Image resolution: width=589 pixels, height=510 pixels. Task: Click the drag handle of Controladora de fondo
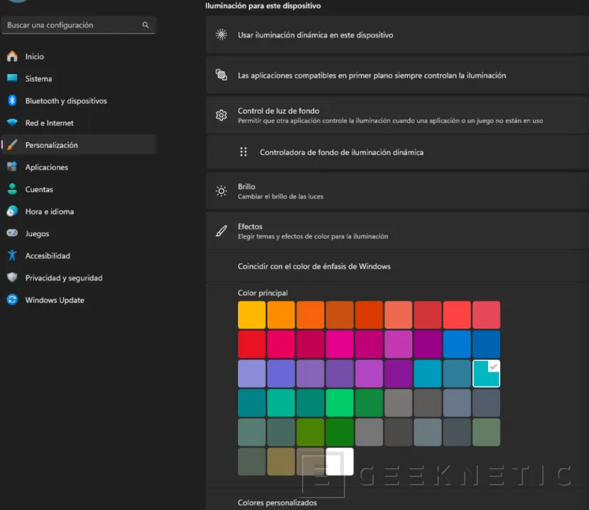tap(244, 152)
